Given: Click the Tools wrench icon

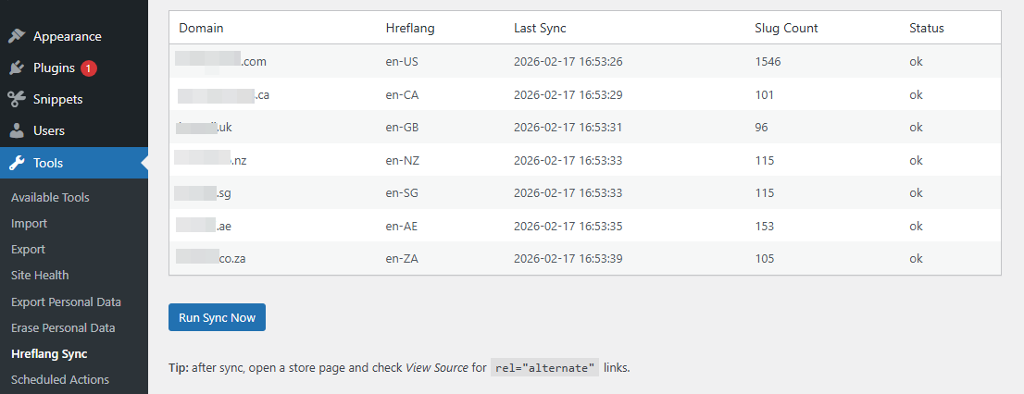Looking at the screenshot, I should pyautogui.click(x=17, y=164).
